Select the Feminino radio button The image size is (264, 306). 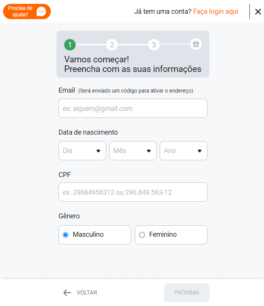coord(142,235)
